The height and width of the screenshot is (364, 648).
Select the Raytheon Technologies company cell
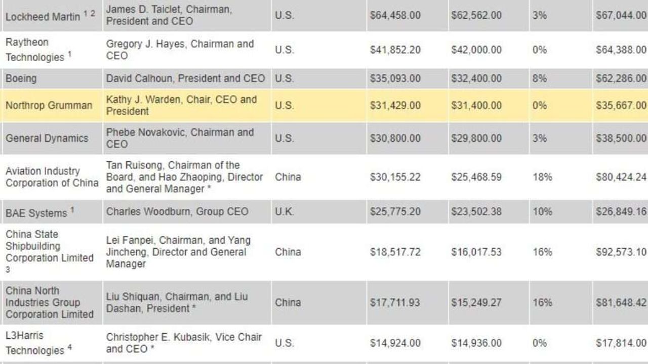[x=35, y=50]
